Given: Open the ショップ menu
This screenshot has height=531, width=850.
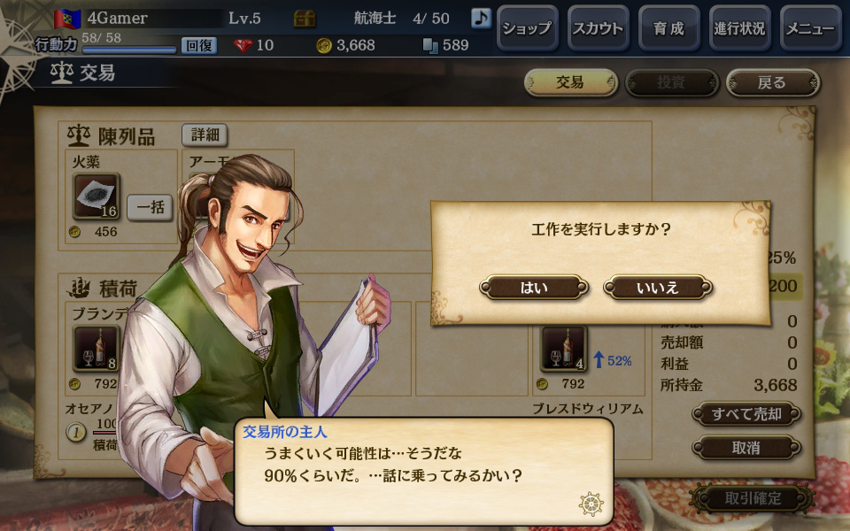Looking at the screenshot, I should 527,28.
